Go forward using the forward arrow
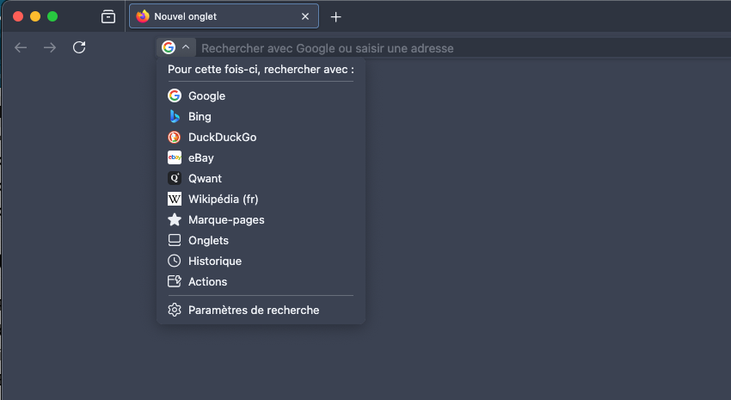 50,47
